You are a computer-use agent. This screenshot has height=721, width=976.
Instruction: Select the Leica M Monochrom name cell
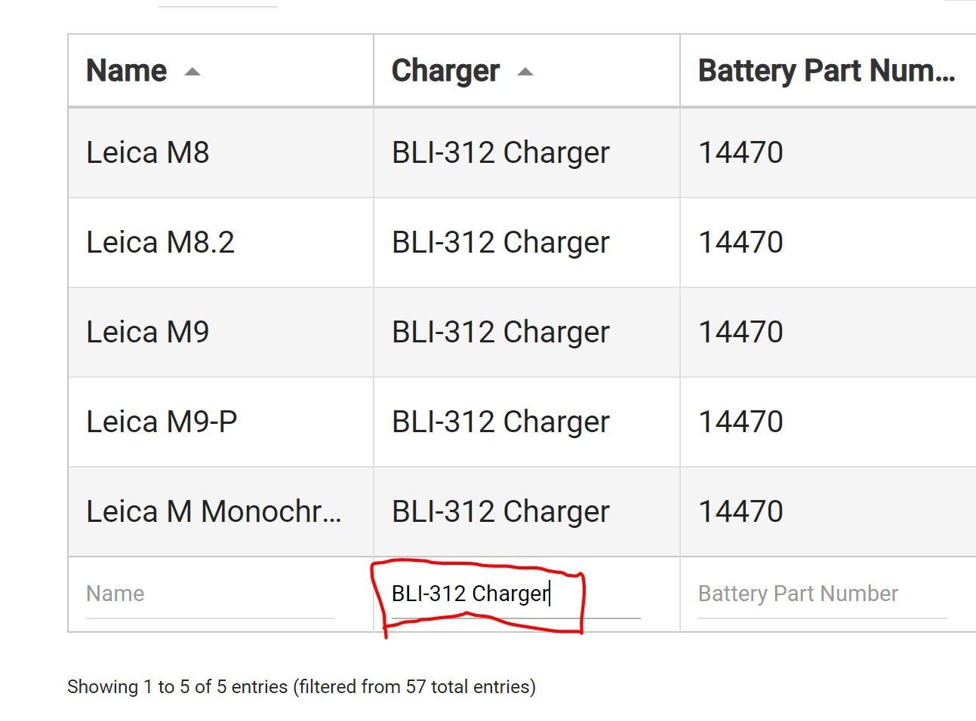pyautogui.click(x=220, y=512)
